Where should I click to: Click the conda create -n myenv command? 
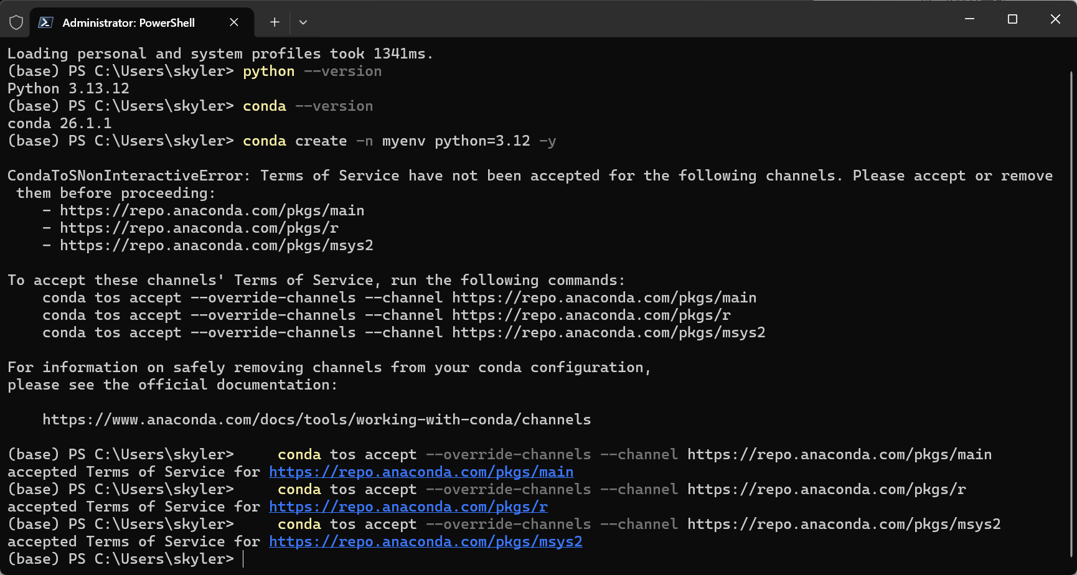tap(398, 141)
